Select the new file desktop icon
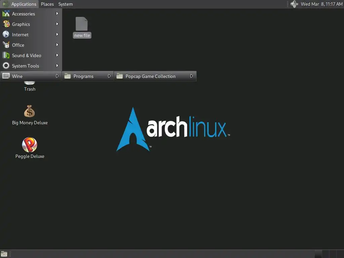This screenshot has height=258, width=344. 82,24
